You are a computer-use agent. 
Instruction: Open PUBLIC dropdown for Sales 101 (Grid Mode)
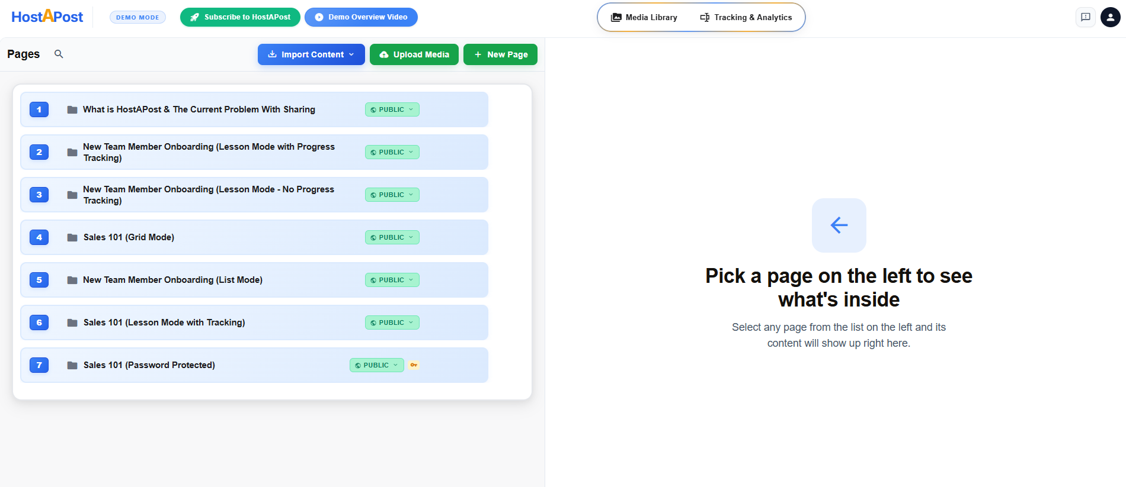coord(392,237)
